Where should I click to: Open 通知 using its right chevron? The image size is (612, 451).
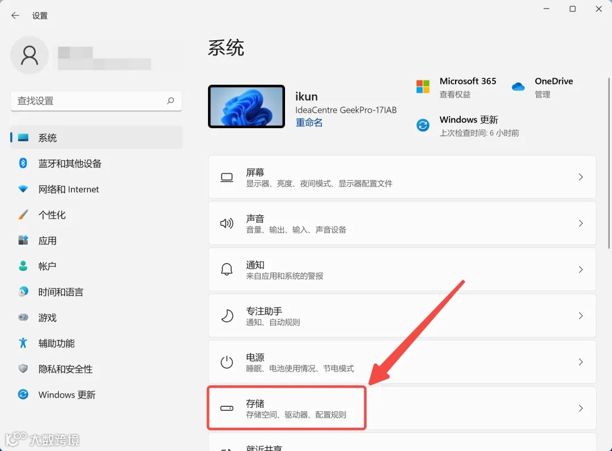pyautogui.click(x=581, y=270)
